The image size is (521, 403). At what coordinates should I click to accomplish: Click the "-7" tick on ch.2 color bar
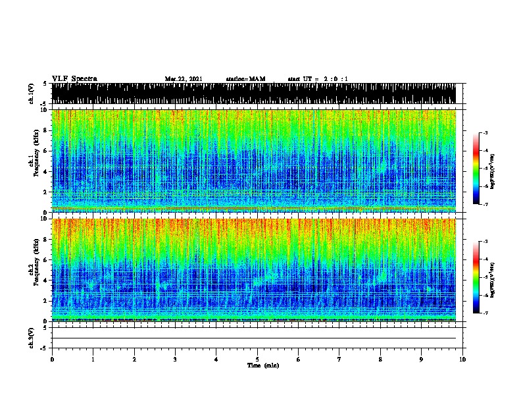[x=485, y=313]
